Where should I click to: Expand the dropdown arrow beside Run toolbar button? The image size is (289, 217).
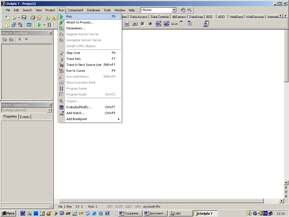pos(44,25)
